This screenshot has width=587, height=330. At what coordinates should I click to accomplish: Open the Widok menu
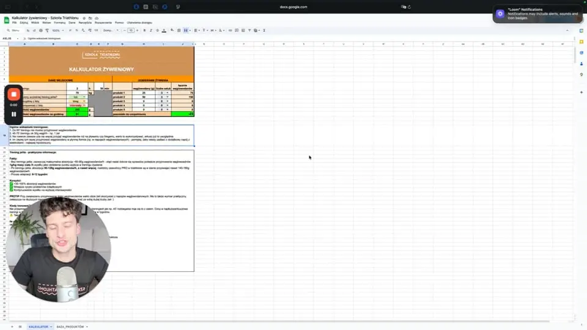tap(35, 23)
